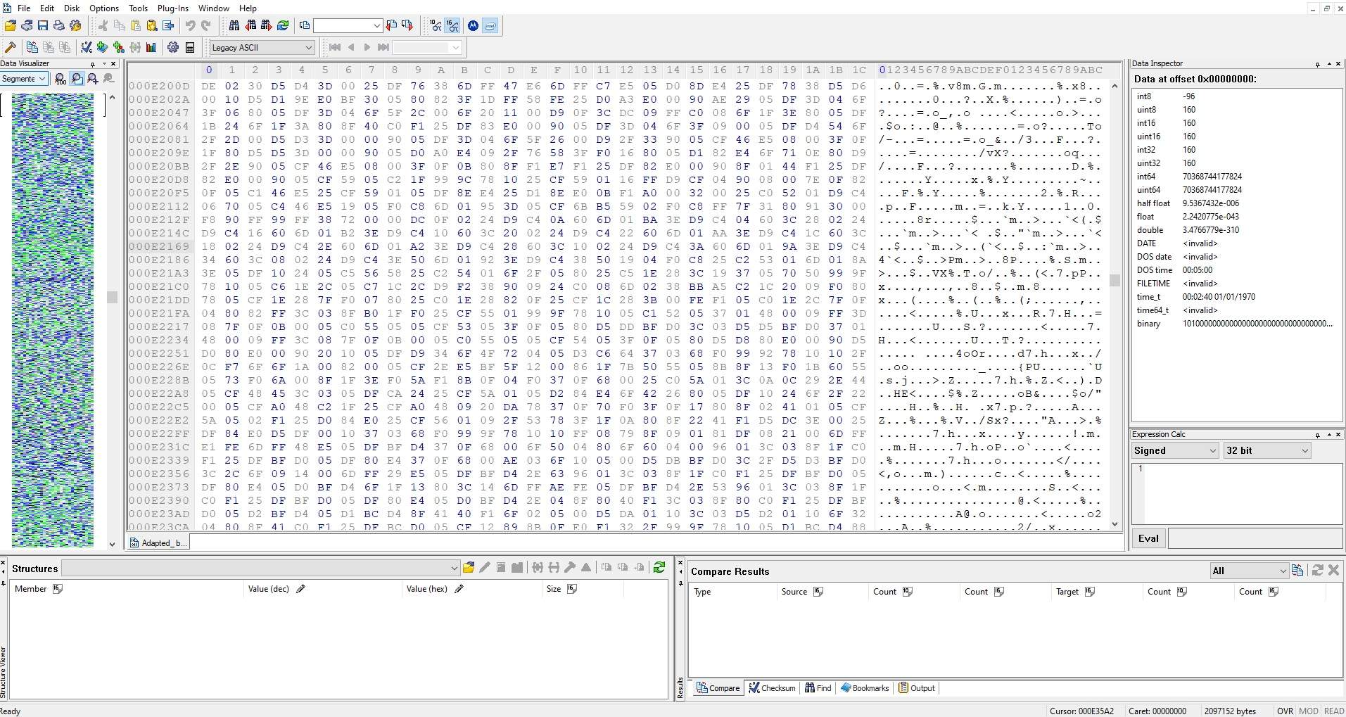
Task: Toggle number base on Size column
Action: point(572,589)
